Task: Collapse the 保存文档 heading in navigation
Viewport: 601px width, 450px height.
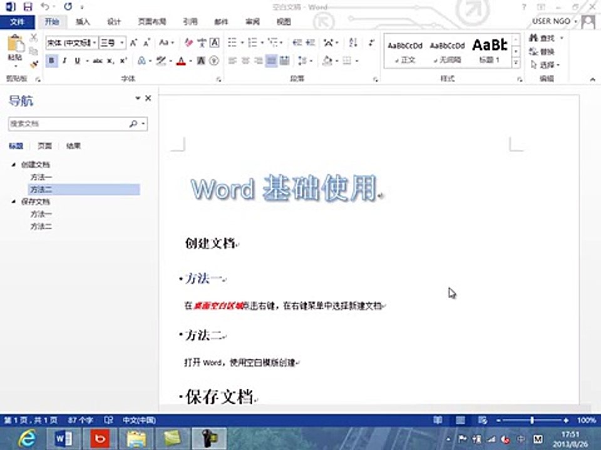Action: [x=14, y=201]
